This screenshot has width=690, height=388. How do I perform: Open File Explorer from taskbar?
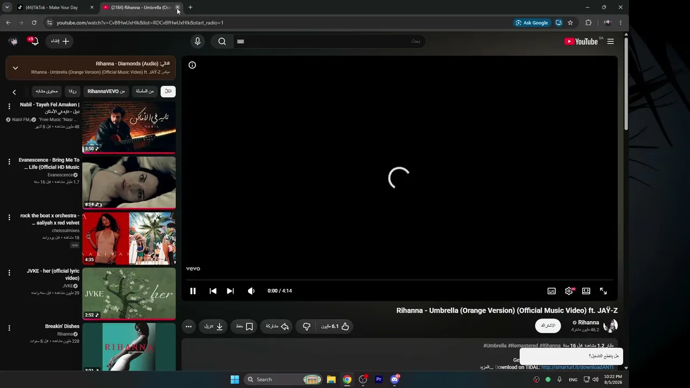tap(331, 379)
